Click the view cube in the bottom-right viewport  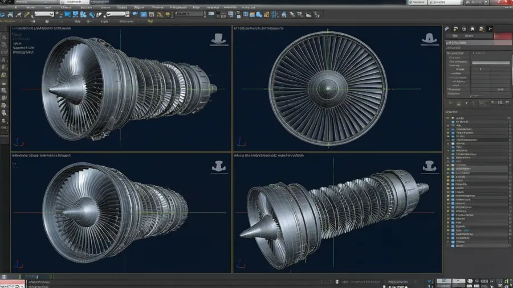tap(430, 167)
